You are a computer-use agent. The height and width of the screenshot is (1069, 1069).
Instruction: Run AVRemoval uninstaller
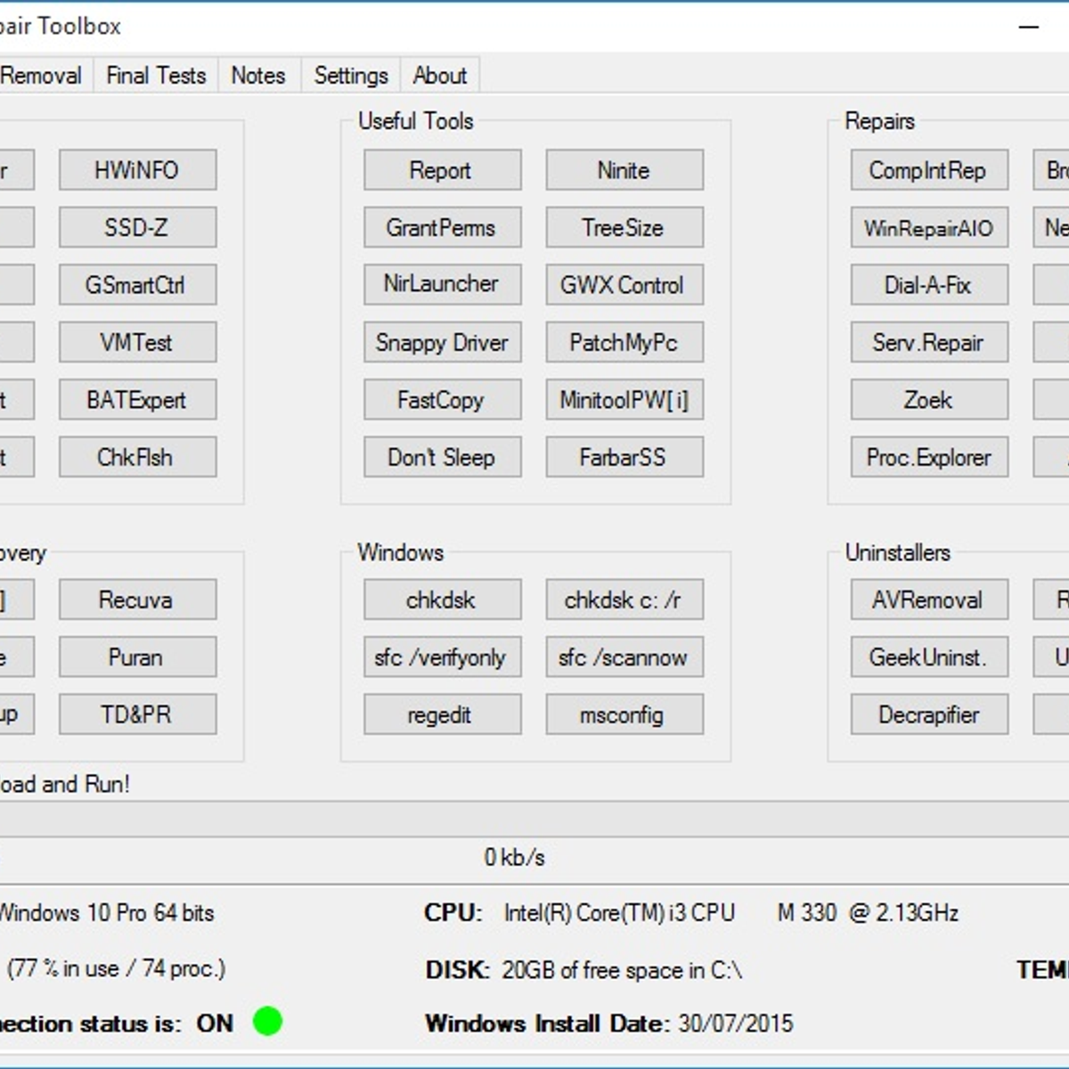[929, 600]
